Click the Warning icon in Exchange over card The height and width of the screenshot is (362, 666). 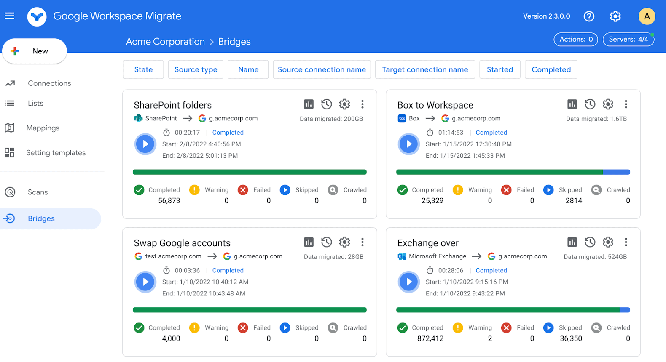(x=458, y=328)
